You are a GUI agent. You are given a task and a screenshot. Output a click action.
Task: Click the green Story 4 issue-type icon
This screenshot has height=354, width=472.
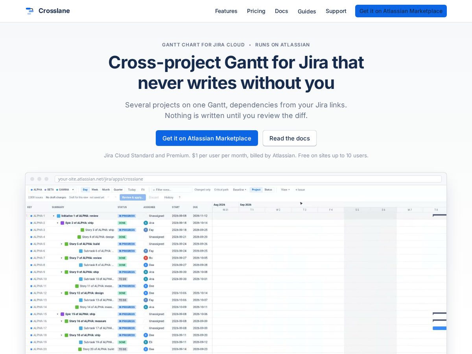pyautogui.click(x=79, y=237)
